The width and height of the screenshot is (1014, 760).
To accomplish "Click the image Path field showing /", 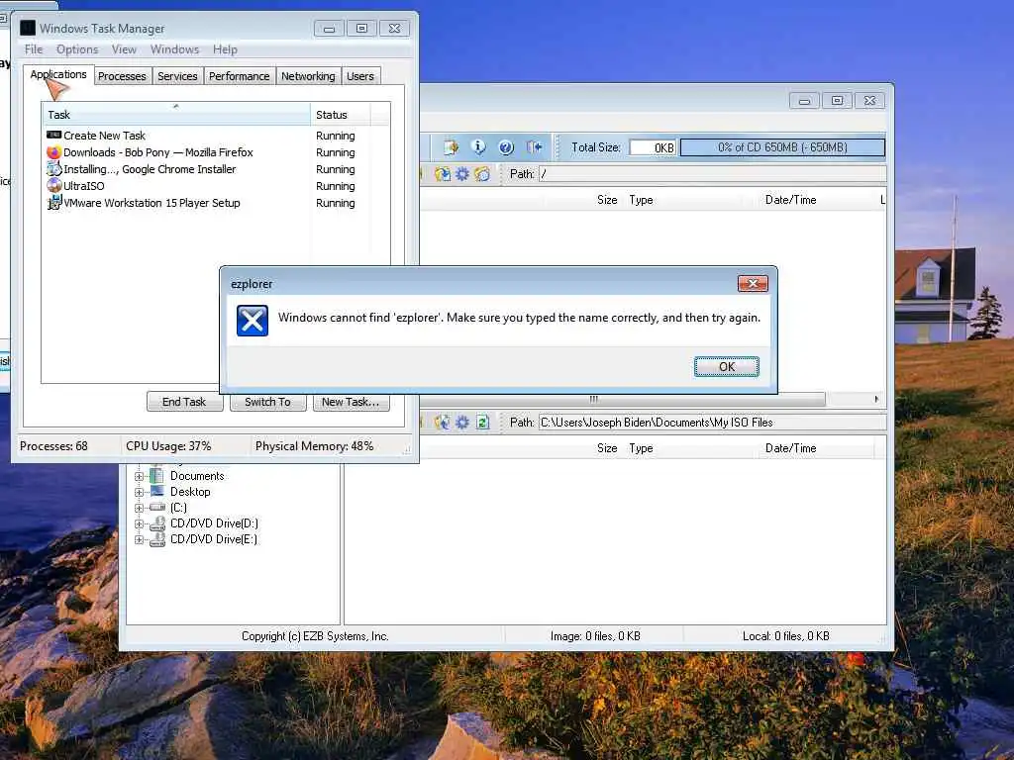I will (x=712, y=174).
